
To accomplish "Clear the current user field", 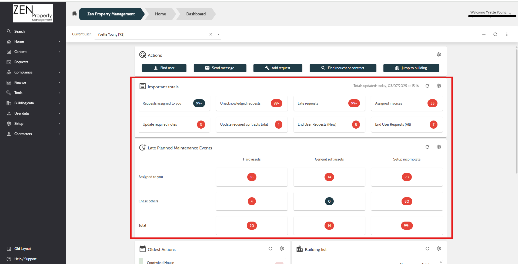I will pos(211,34).
